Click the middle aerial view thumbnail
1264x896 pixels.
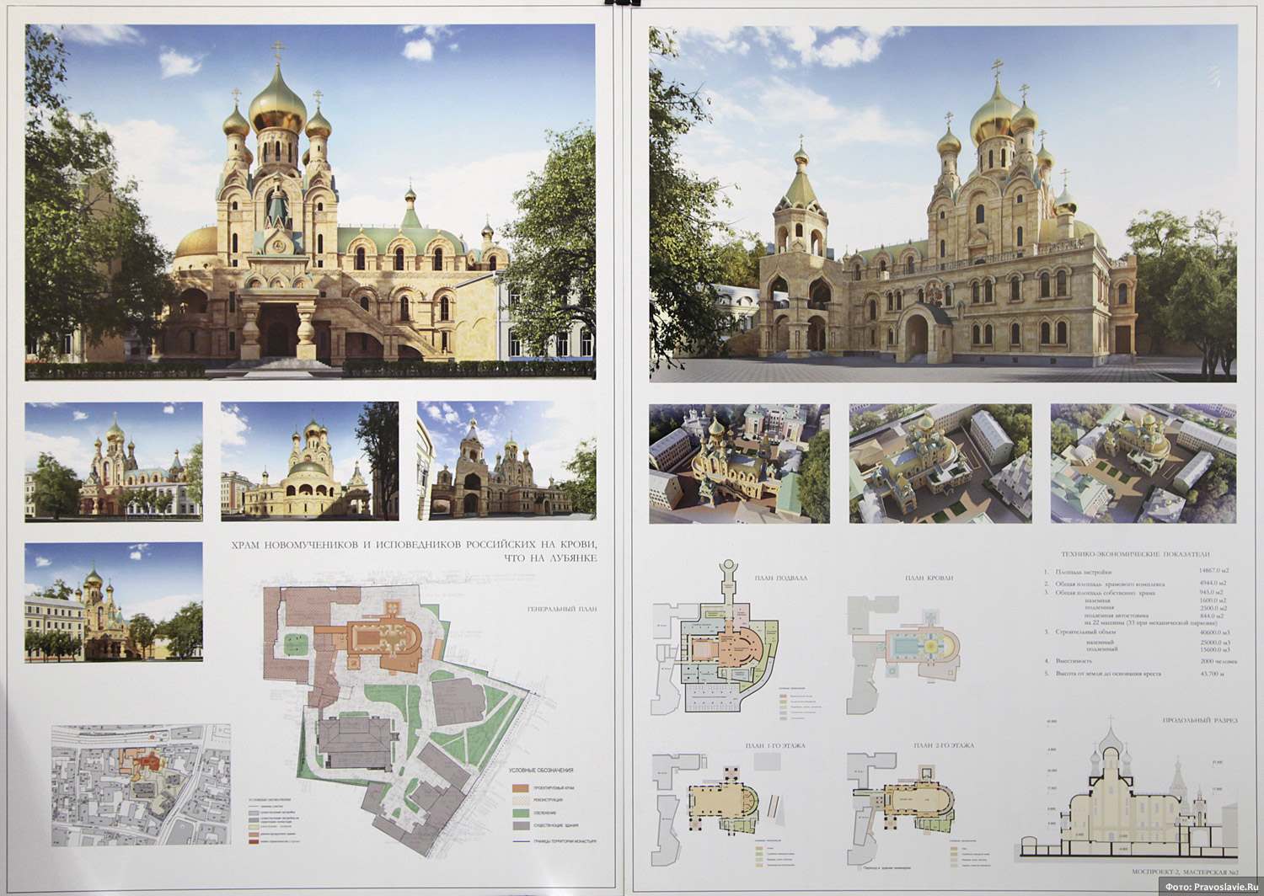tap(940, 464)
